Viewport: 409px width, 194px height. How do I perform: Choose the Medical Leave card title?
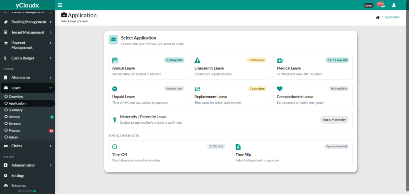[x=289, y=68]
